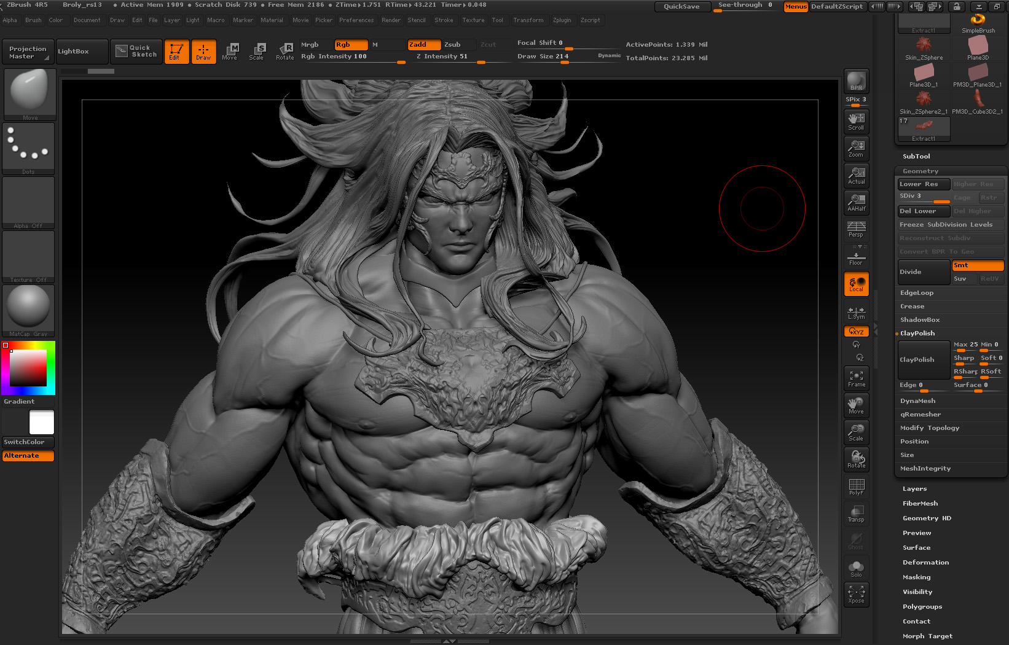
Task: Toggle Transp transparency mode
Action: tap(856, 514)
